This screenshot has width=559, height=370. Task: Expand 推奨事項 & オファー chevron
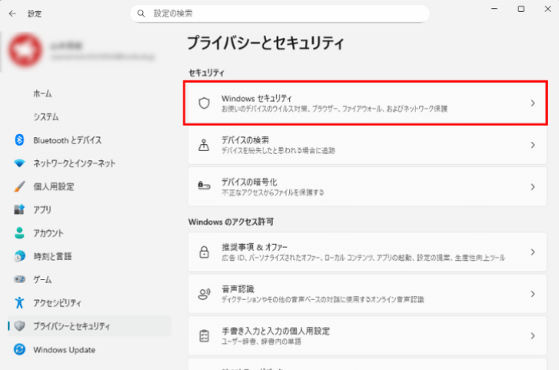[x=533, y=252]
